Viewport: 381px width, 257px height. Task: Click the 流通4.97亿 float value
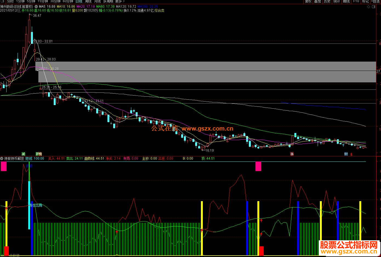click(x=145, y=10)
